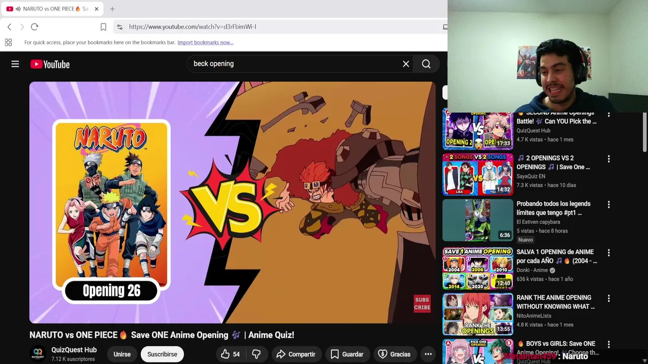Open the SALVA 1 OPENING de ANIME title
This screenshot has height=364, width=648.
(x=556, y=256)
